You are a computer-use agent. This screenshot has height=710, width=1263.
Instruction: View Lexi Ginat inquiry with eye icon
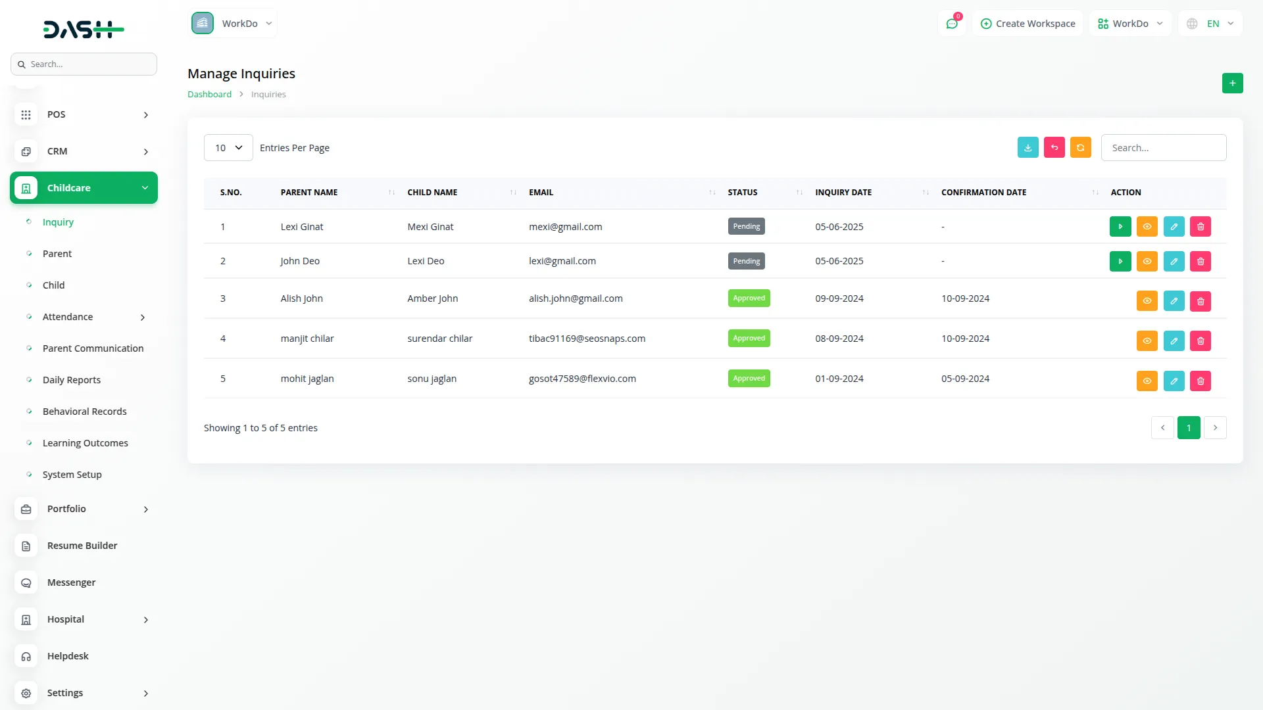[x=1147, y=227]
